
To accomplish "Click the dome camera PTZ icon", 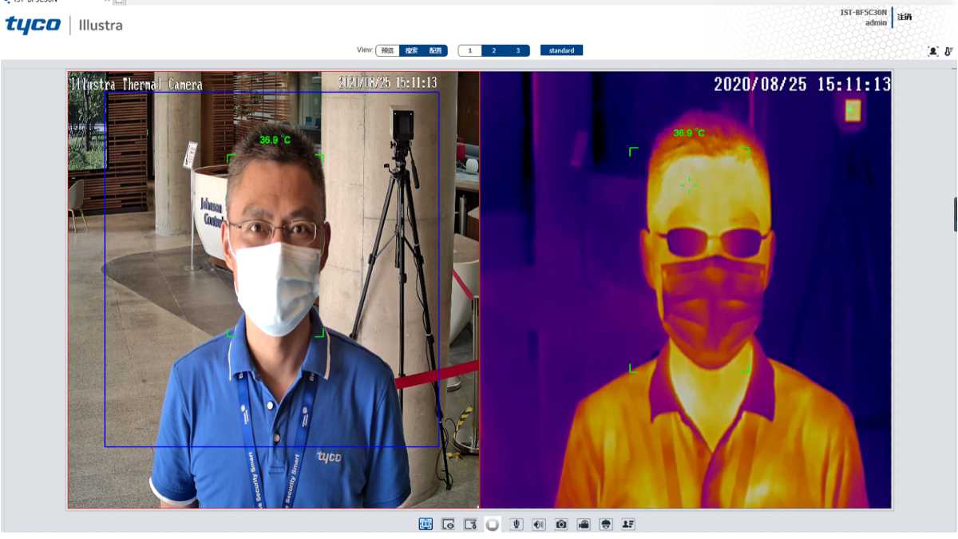I will 606,524.
